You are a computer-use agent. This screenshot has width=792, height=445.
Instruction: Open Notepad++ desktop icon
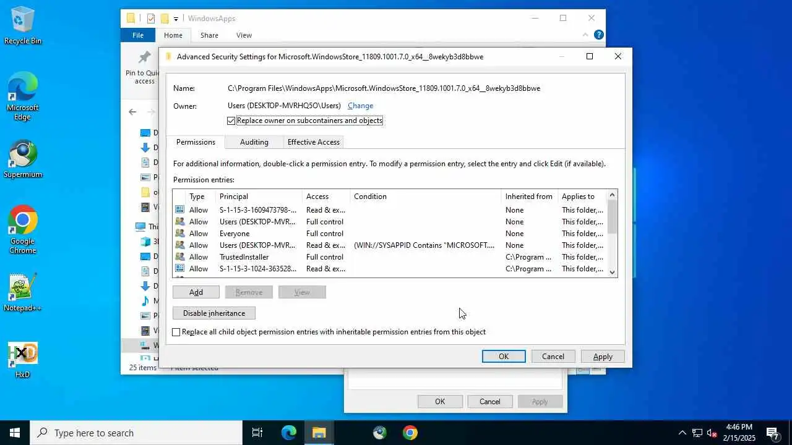23,292
